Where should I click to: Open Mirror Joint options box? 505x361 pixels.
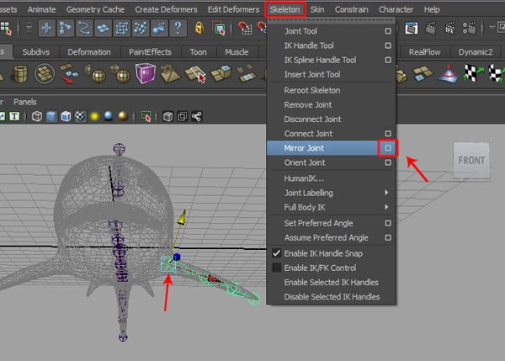click(x=388, y=148)
